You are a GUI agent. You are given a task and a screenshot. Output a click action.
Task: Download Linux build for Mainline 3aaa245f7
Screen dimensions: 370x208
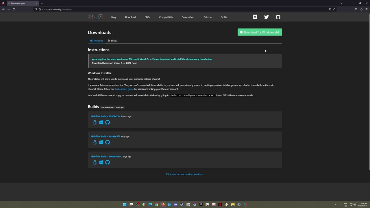point(95,142)
